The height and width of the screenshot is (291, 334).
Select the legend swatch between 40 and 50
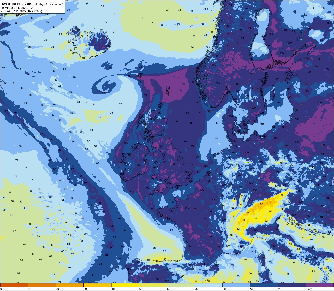tap(125, 285)
